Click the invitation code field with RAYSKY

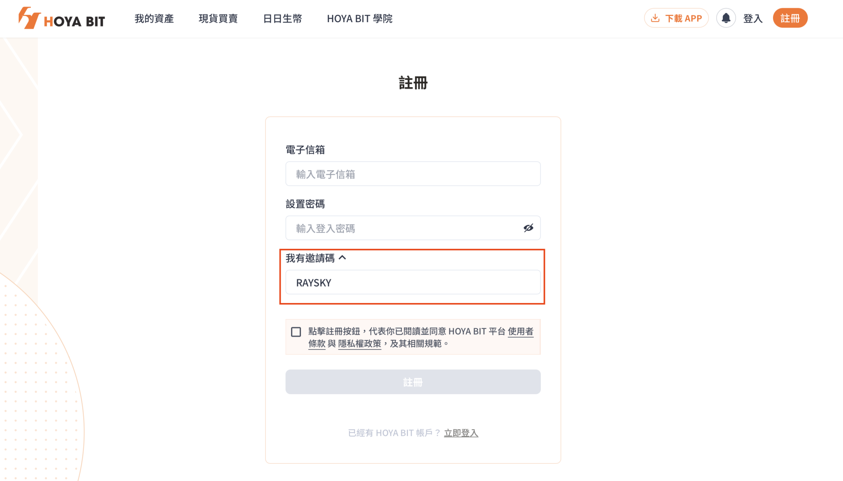pos(413,282)
